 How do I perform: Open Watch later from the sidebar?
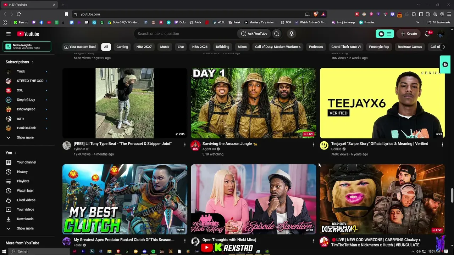coord(26,191)
